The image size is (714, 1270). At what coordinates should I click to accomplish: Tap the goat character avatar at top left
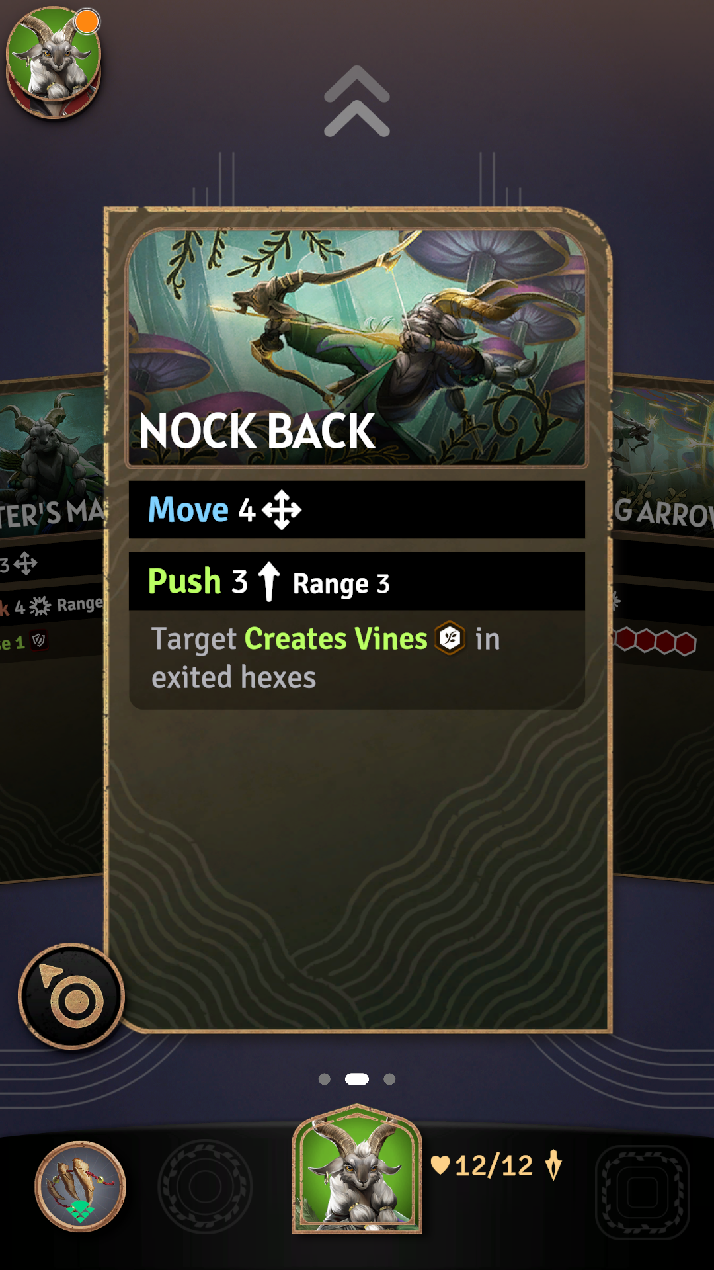tap(54, 62)
